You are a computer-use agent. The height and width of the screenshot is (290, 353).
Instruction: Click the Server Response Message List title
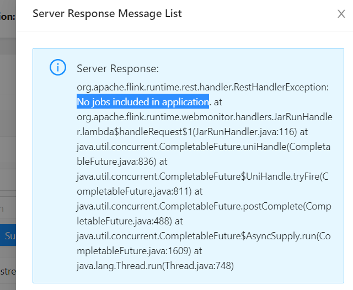coord(107,13)
